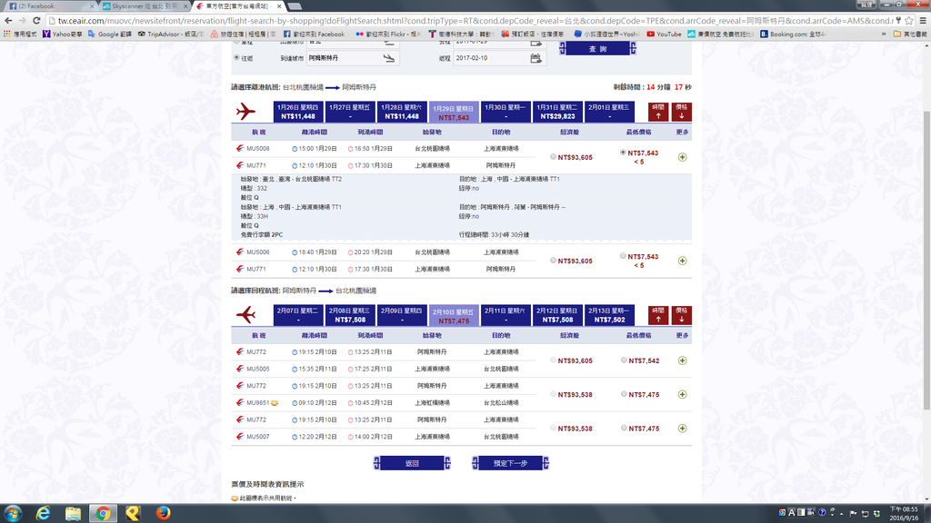This screenshot has width=931, height=523.
Task: Expand details for the MU772 / MU9851 return flight
Action: click(x=682, y=394)
